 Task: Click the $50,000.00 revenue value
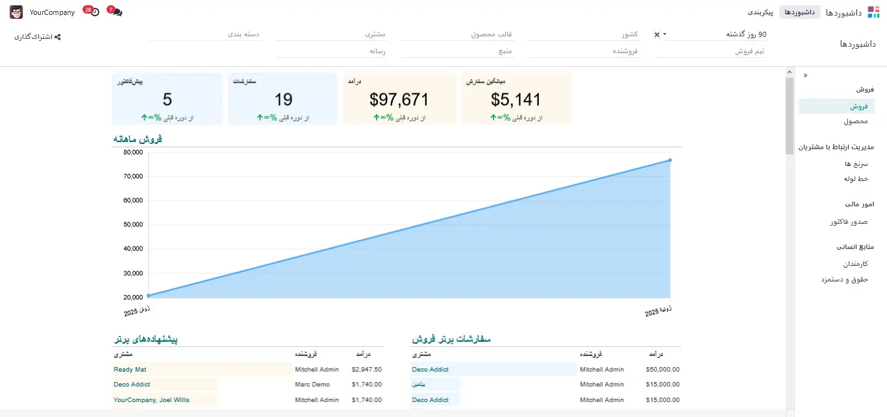click(x=663, y=370)
